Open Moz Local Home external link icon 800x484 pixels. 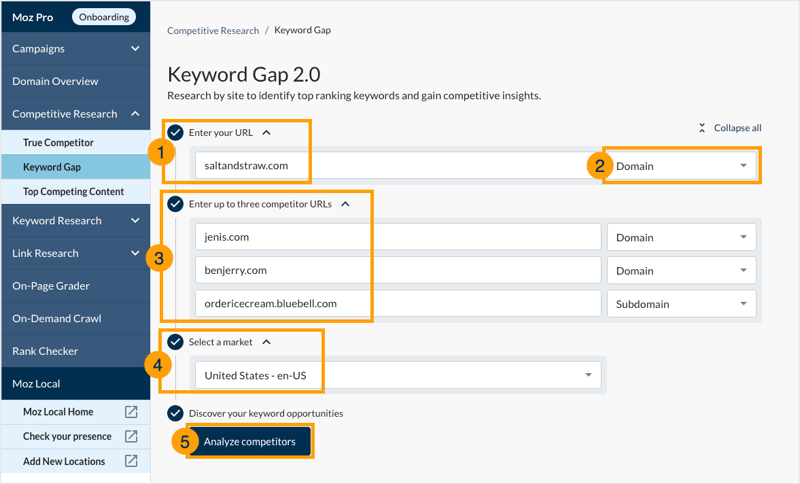(131, 411)
